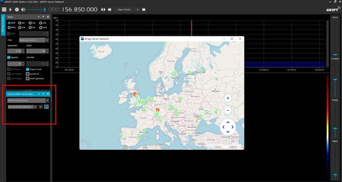The height and width of the screenshot is (182, 342).
Task: Adjust the volume slider in the toolbar
Action: click(37, 9)
